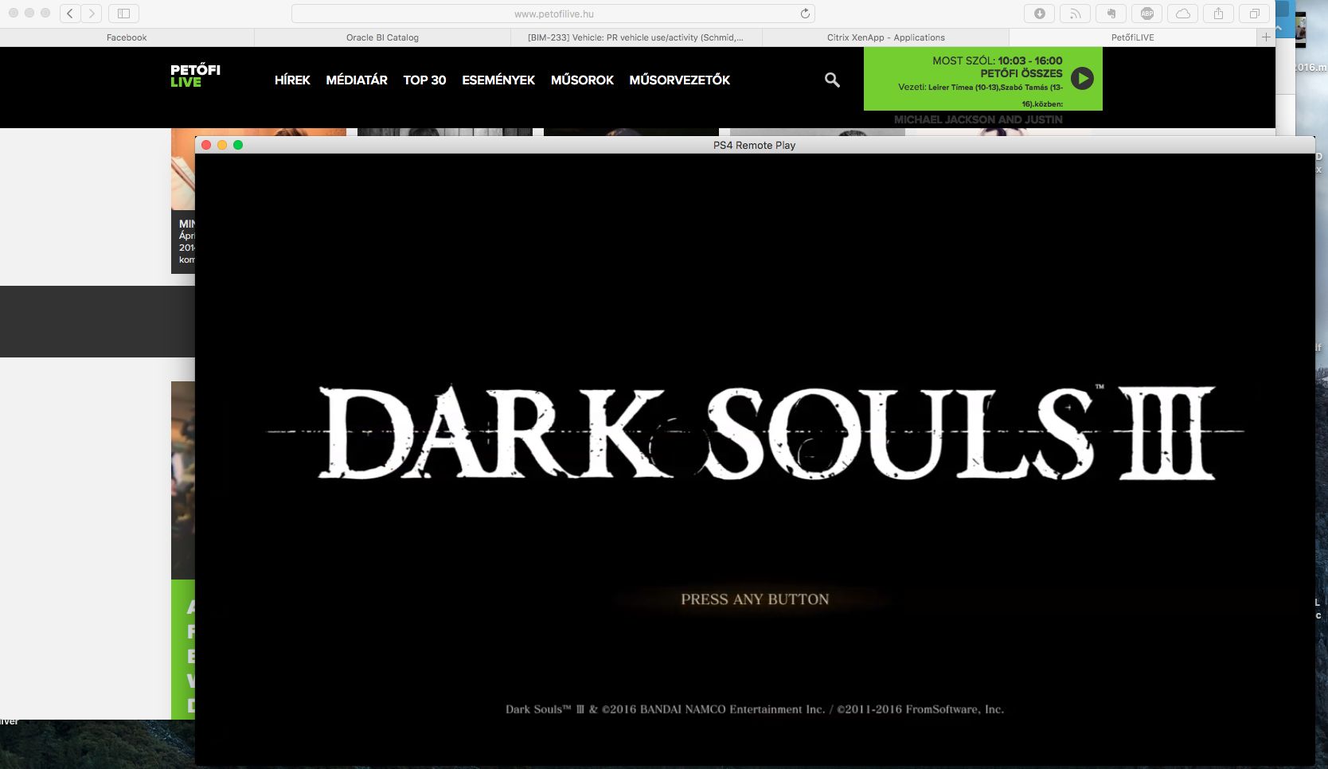Click the Adblock Plus ABP icon
The width and height of the screenshot is (1328, 769).
point(1146,14)
